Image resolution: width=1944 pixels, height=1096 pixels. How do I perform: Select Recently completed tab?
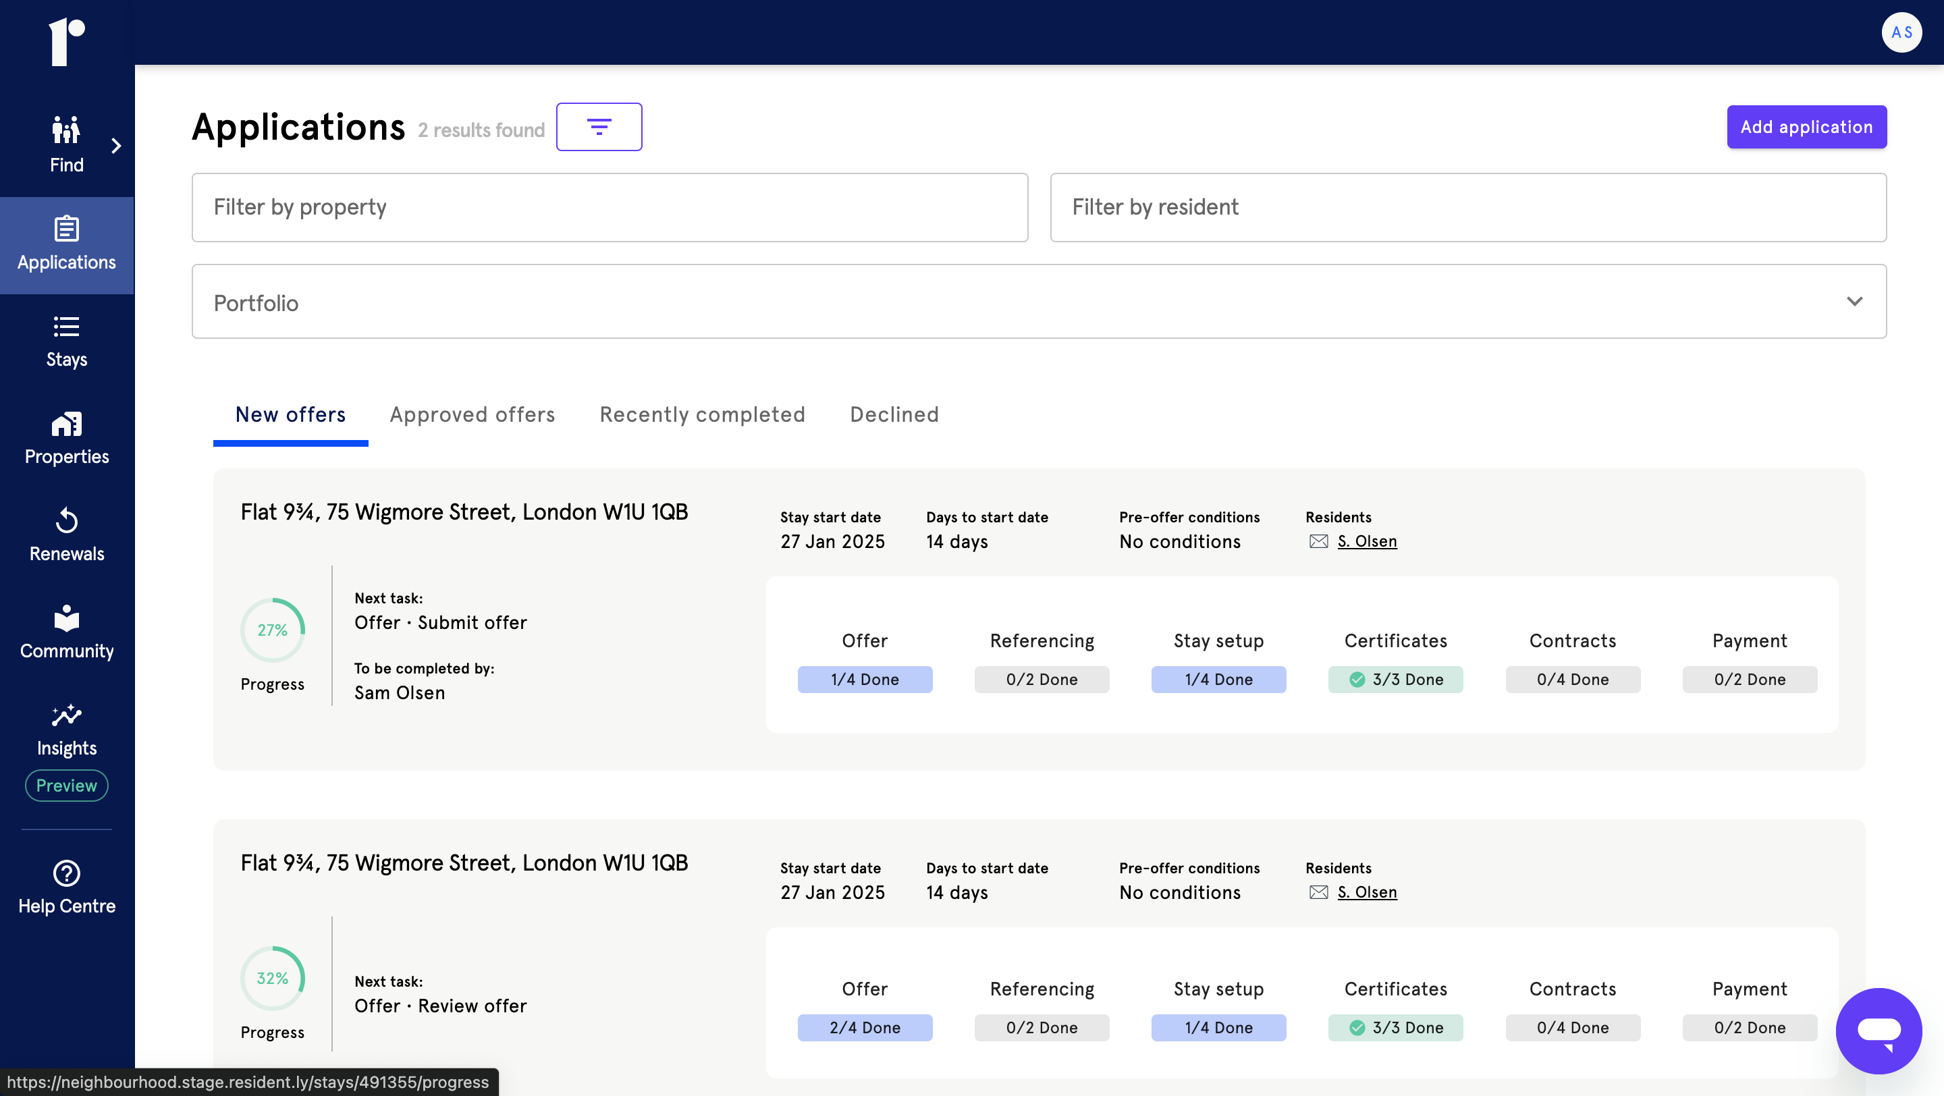click(x=702, y=414)
